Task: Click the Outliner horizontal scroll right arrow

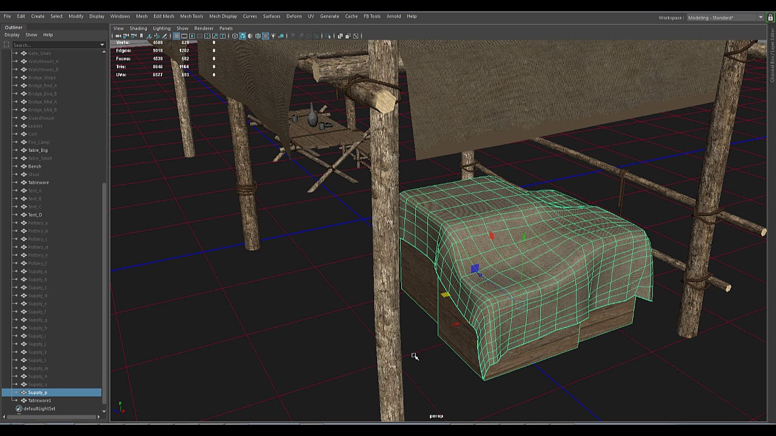Action: click(x=99, y=417)
